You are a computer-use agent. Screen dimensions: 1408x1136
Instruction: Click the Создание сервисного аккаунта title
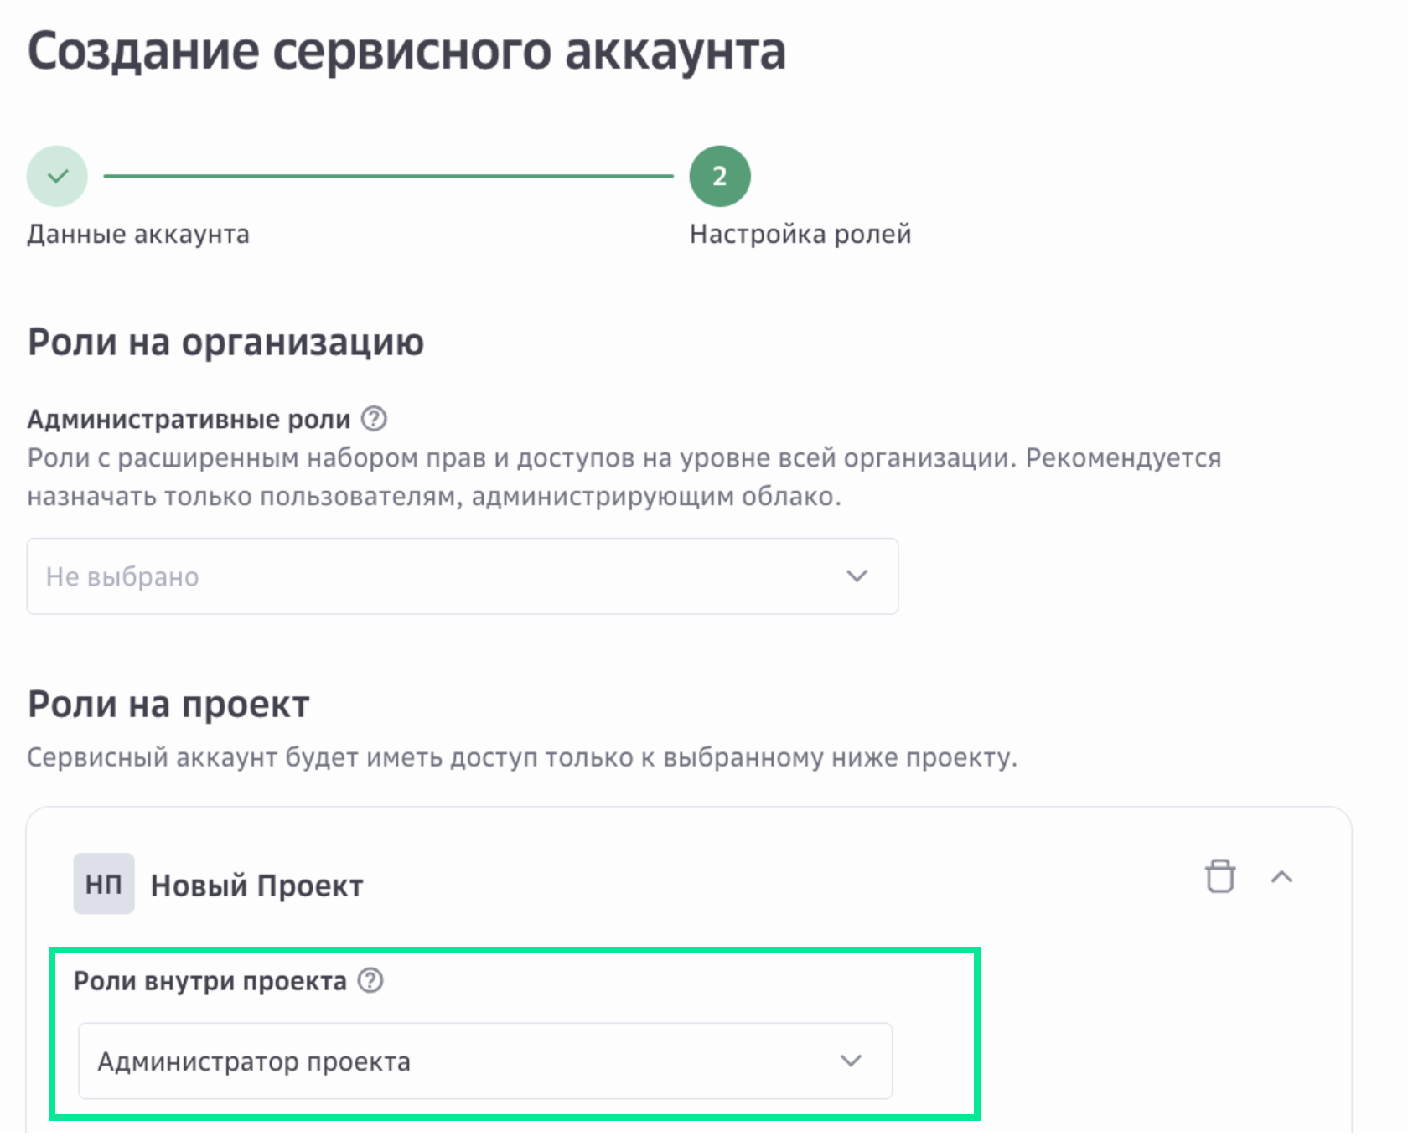[x=407, y=53]
